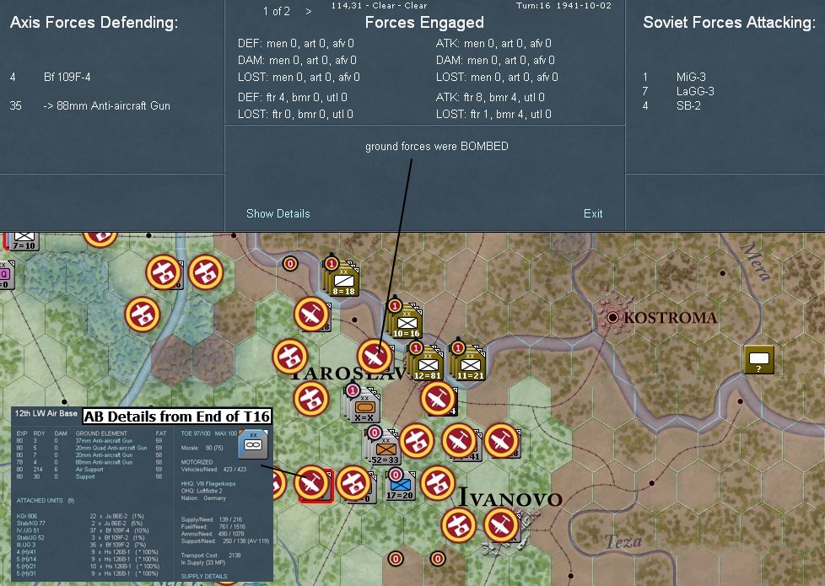This screenshot has width=825, height=586.
Task: Click 'DEF: ftr 4, bmr 0, utl 0' line
Action: click(293, 97)
